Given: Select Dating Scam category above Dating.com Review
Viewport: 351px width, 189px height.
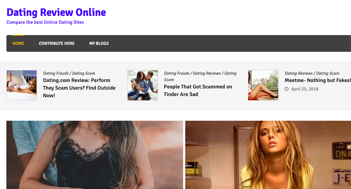Looking at the screenshot, I should pyautogui.click(x=83, y=73).
